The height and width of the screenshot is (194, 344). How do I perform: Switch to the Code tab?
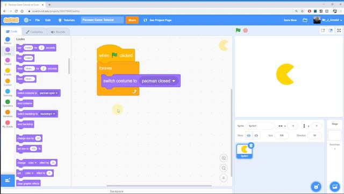11,31
